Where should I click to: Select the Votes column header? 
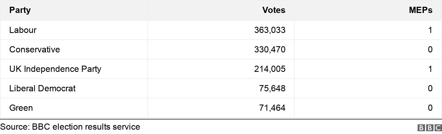tap(274, 10)
